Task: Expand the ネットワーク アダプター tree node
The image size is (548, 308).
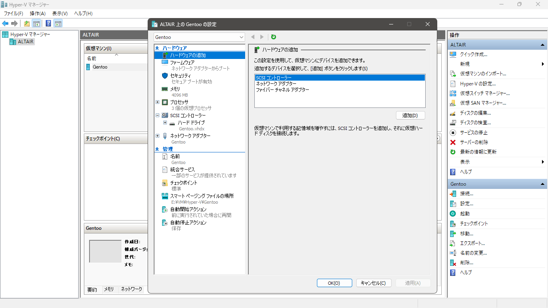Action: tap(157, 136)
